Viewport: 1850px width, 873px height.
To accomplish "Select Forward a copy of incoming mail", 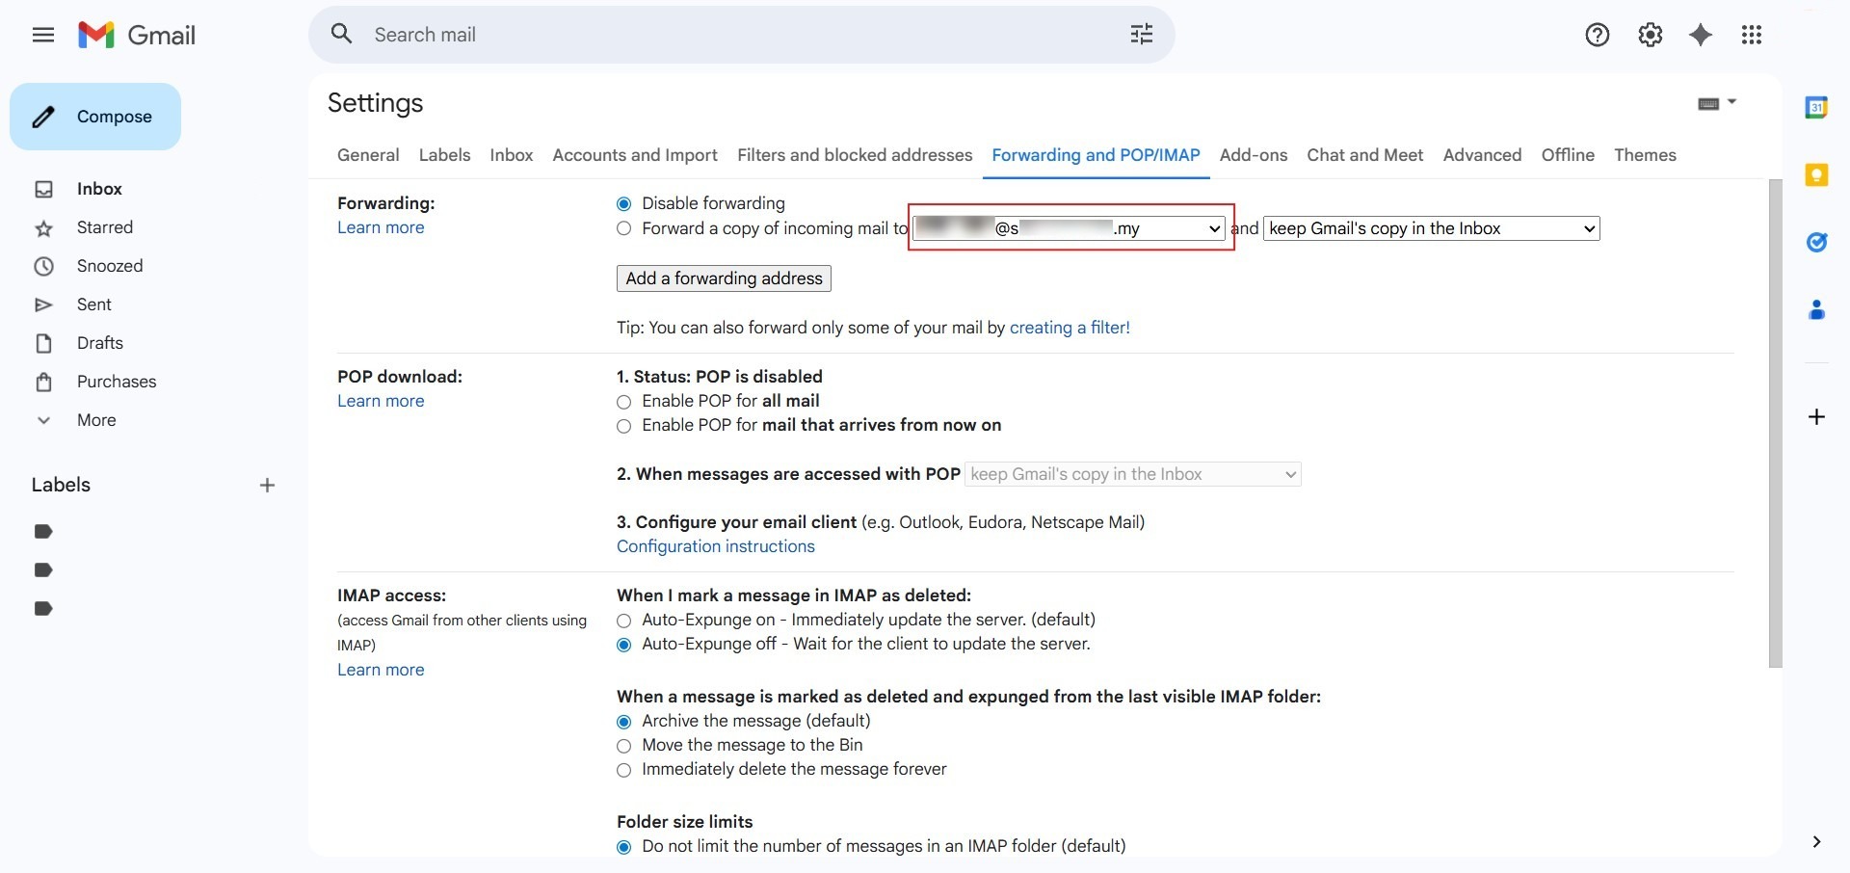I will [x=624, y=228].
